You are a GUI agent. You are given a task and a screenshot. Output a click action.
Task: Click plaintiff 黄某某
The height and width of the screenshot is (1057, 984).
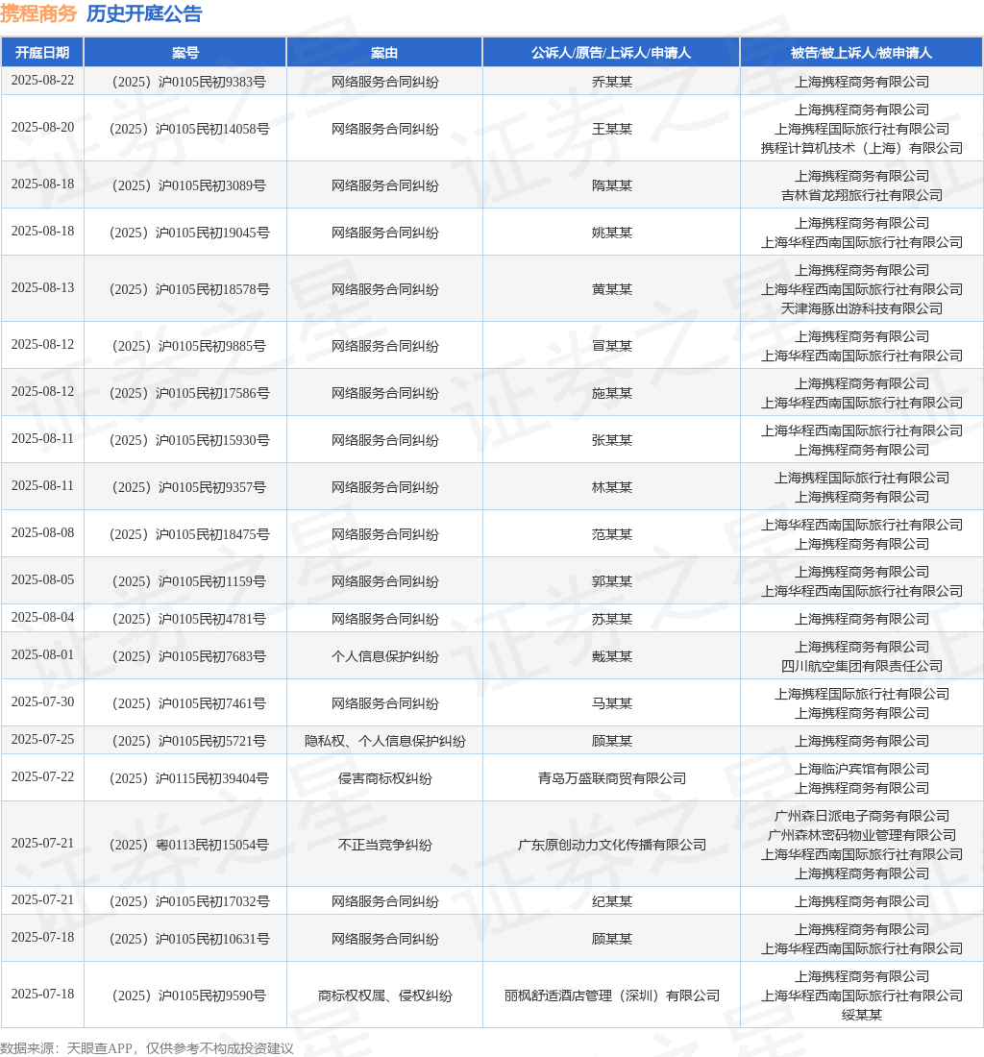click(612, 289)
